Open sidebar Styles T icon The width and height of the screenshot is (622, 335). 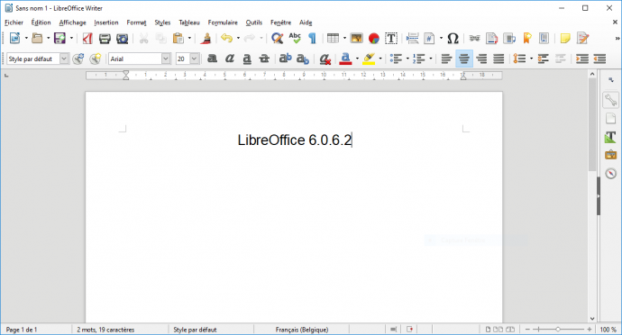coord(610,137)
